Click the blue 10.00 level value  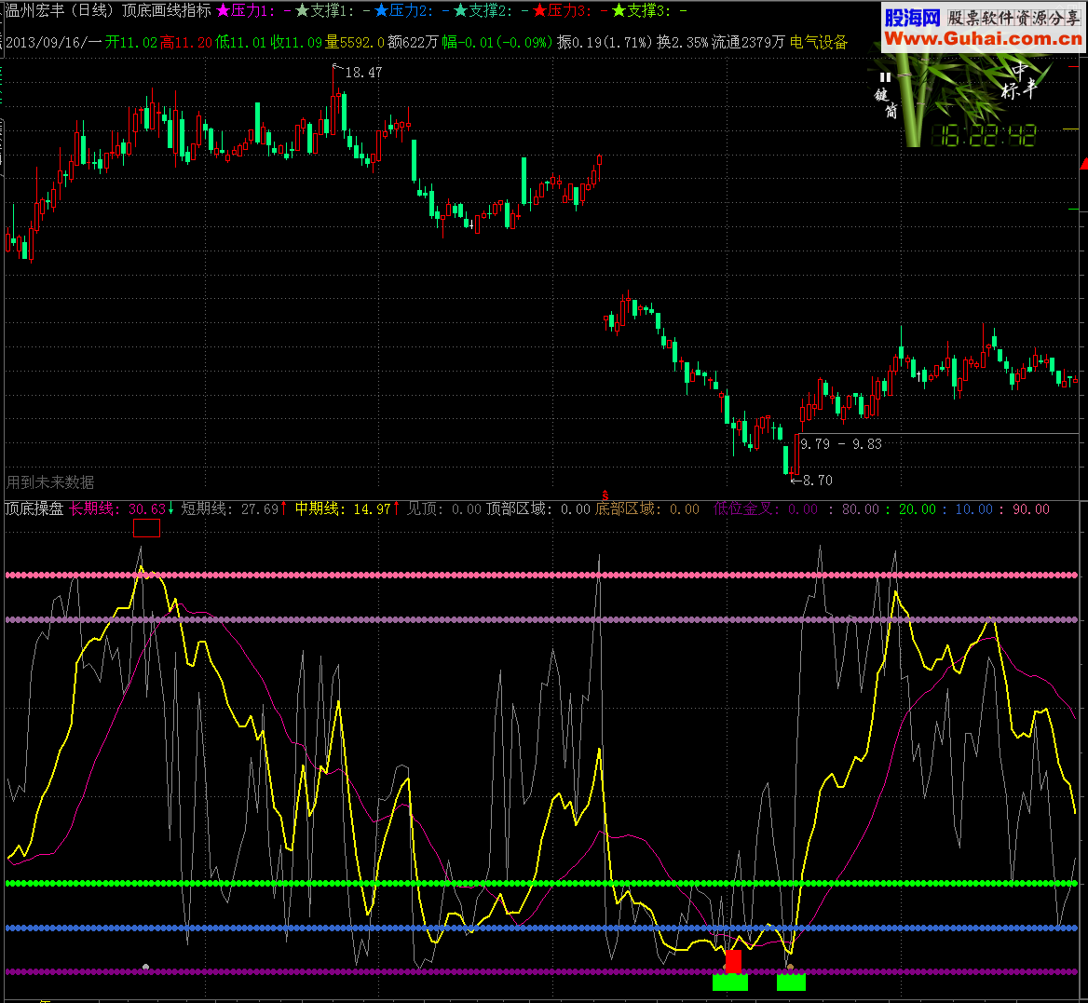[x=974, y=509]
